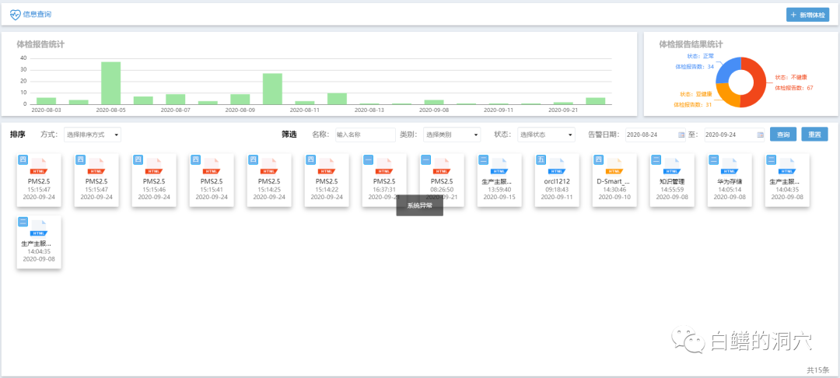This screenshot has height=378, width=840.
Task: Click the end date field 2020-09-24
Action: pyautogui.click(x=734, y=135)
